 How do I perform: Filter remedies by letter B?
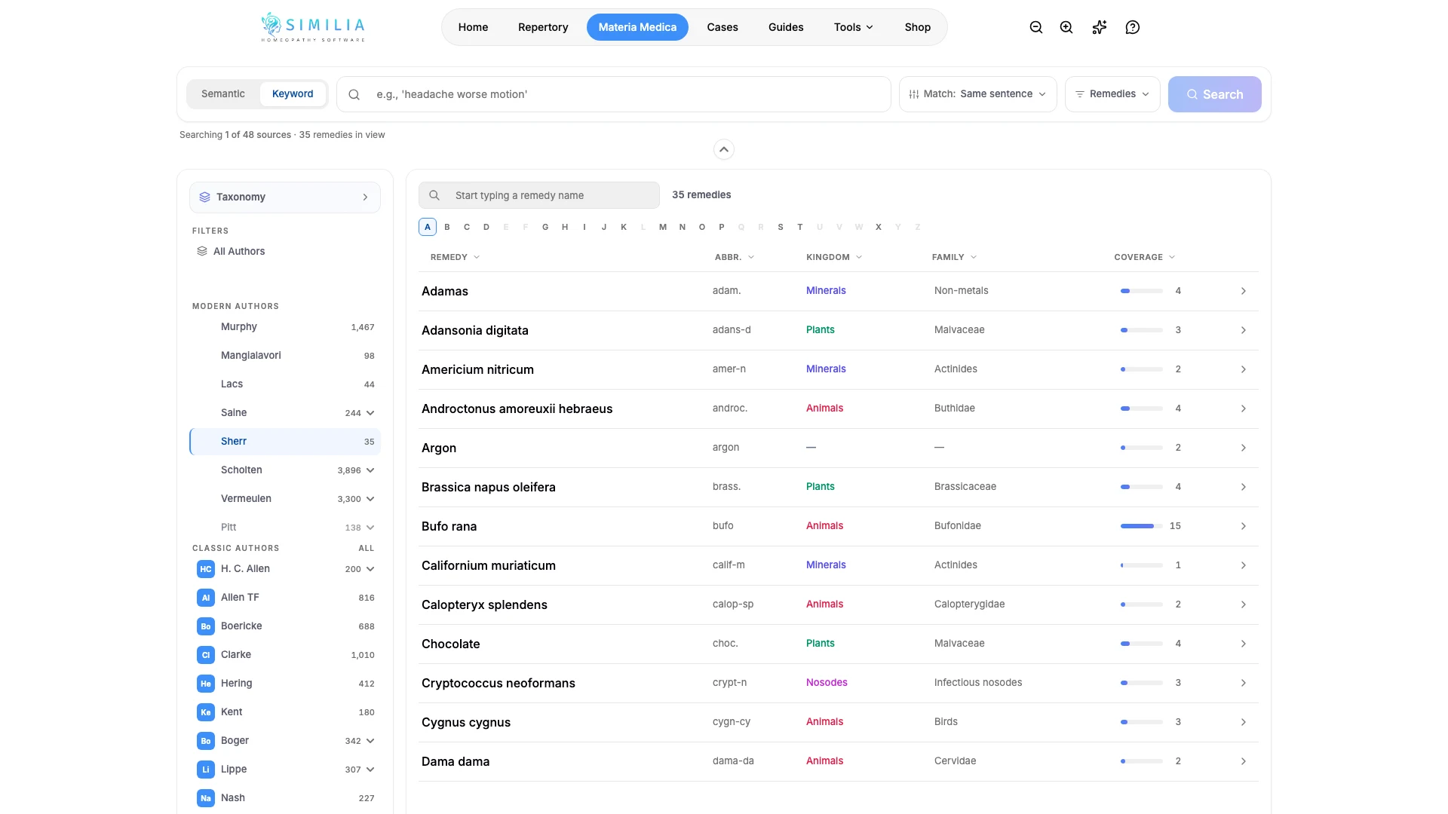447,227
